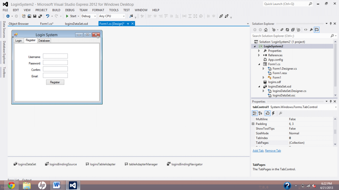
Task: Expand the Properties node in tree
Action: pos(259,51)
